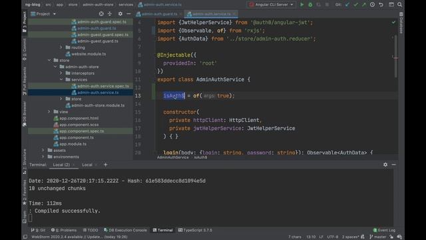Open the DB Browser side tab
426x240 pixels.
(x=25, y=114)
